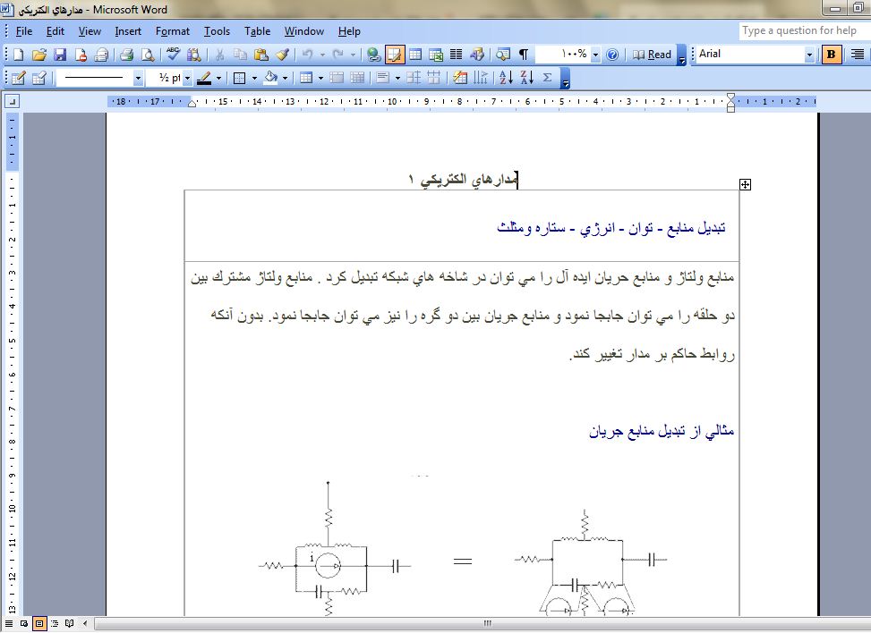Open the Format menu
871x633 pixels.
tap(172, 31)
